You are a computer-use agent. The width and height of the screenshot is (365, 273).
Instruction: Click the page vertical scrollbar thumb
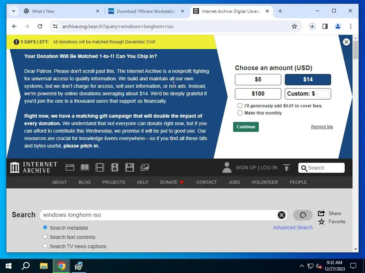point(355,50)
